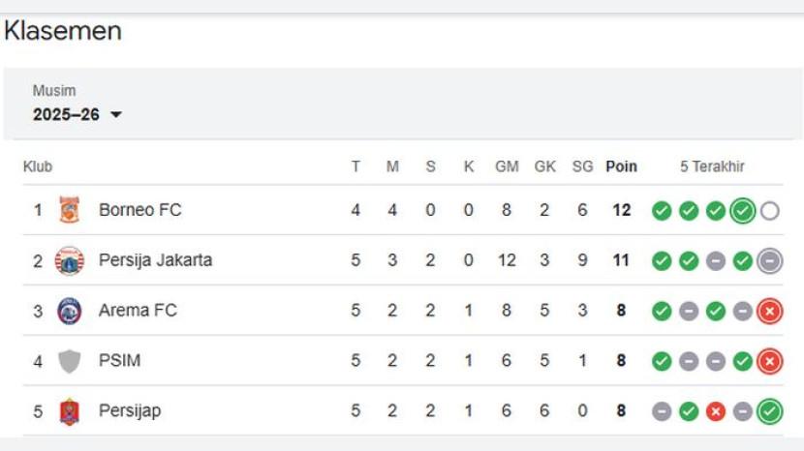Open the Persija Jakarta team link
This screenshot has height=451, width=804.
click(x=155, y=260)
